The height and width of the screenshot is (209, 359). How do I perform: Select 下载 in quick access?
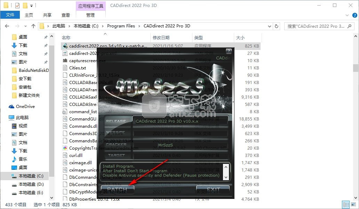coord(23,45)
